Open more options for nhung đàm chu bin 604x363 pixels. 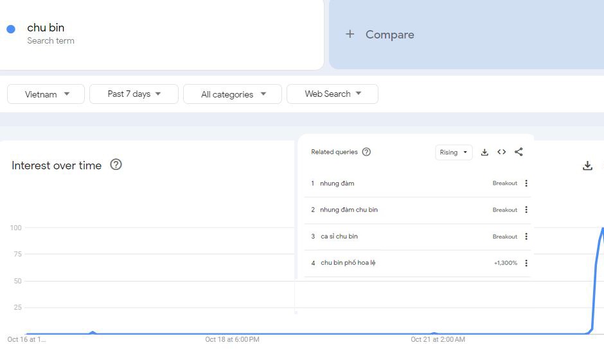coord(526,210)
